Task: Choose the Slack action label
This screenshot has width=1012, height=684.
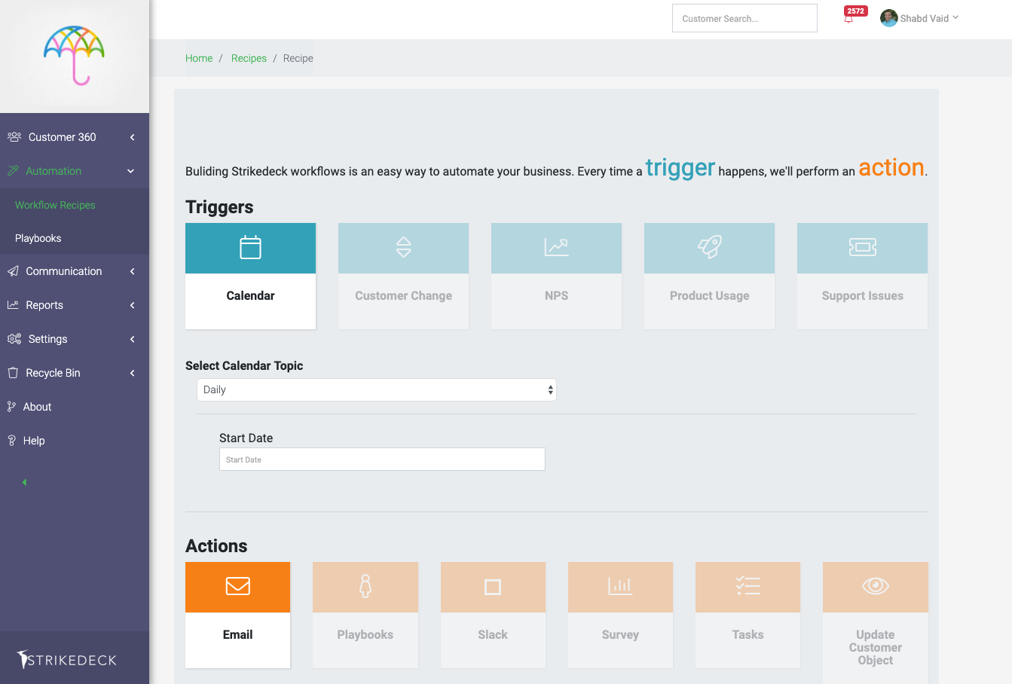Action: (x=493, y=634)
